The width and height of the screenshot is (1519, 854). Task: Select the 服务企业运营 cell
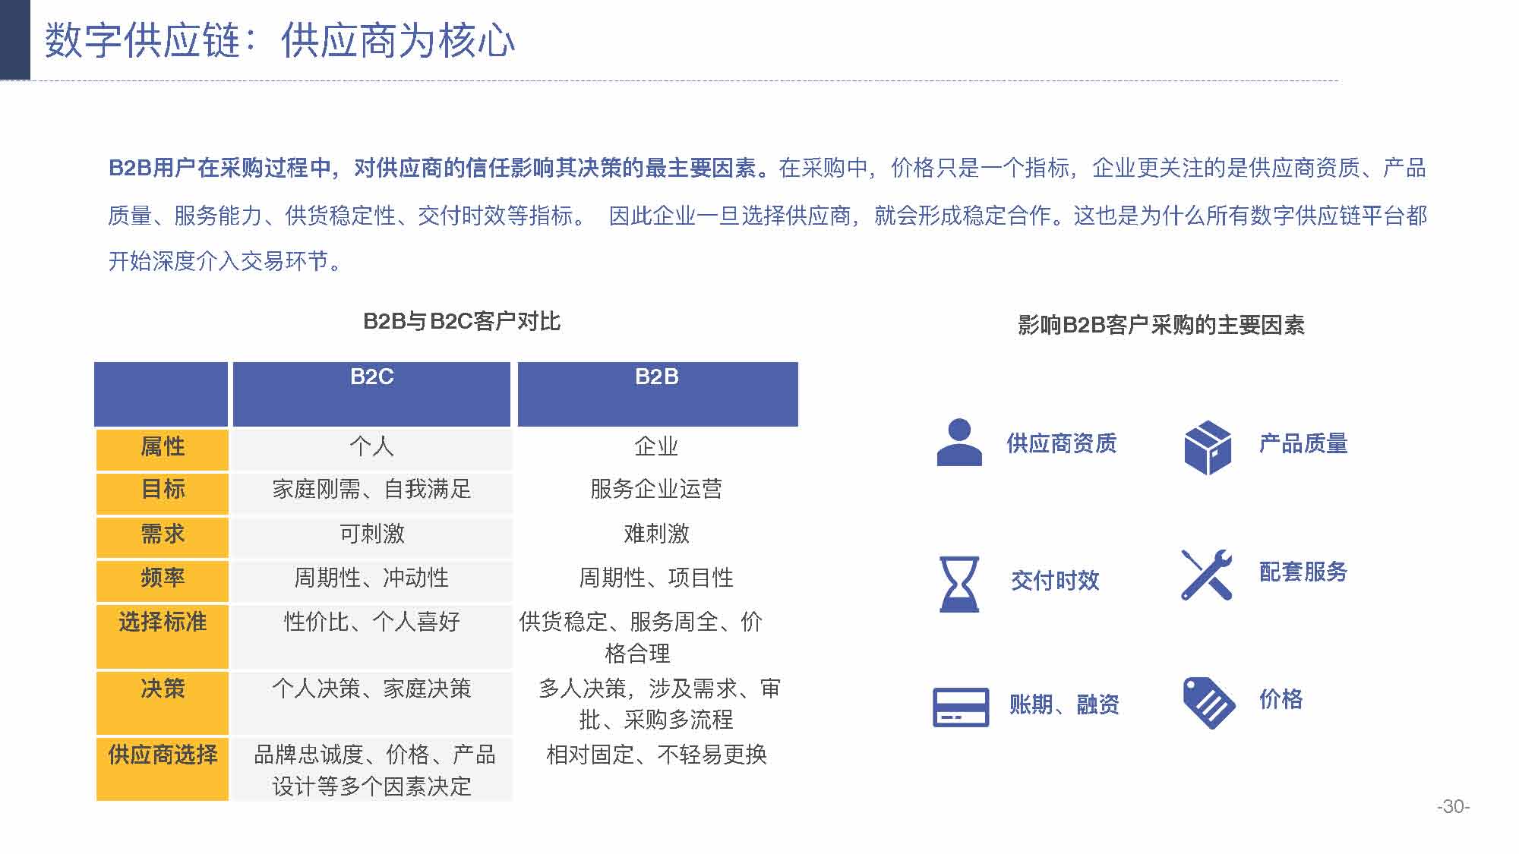(657, 493)
